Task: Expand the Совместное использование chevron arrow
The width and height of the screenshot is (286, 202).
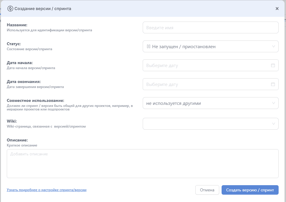Action: [x=274, y=103]
